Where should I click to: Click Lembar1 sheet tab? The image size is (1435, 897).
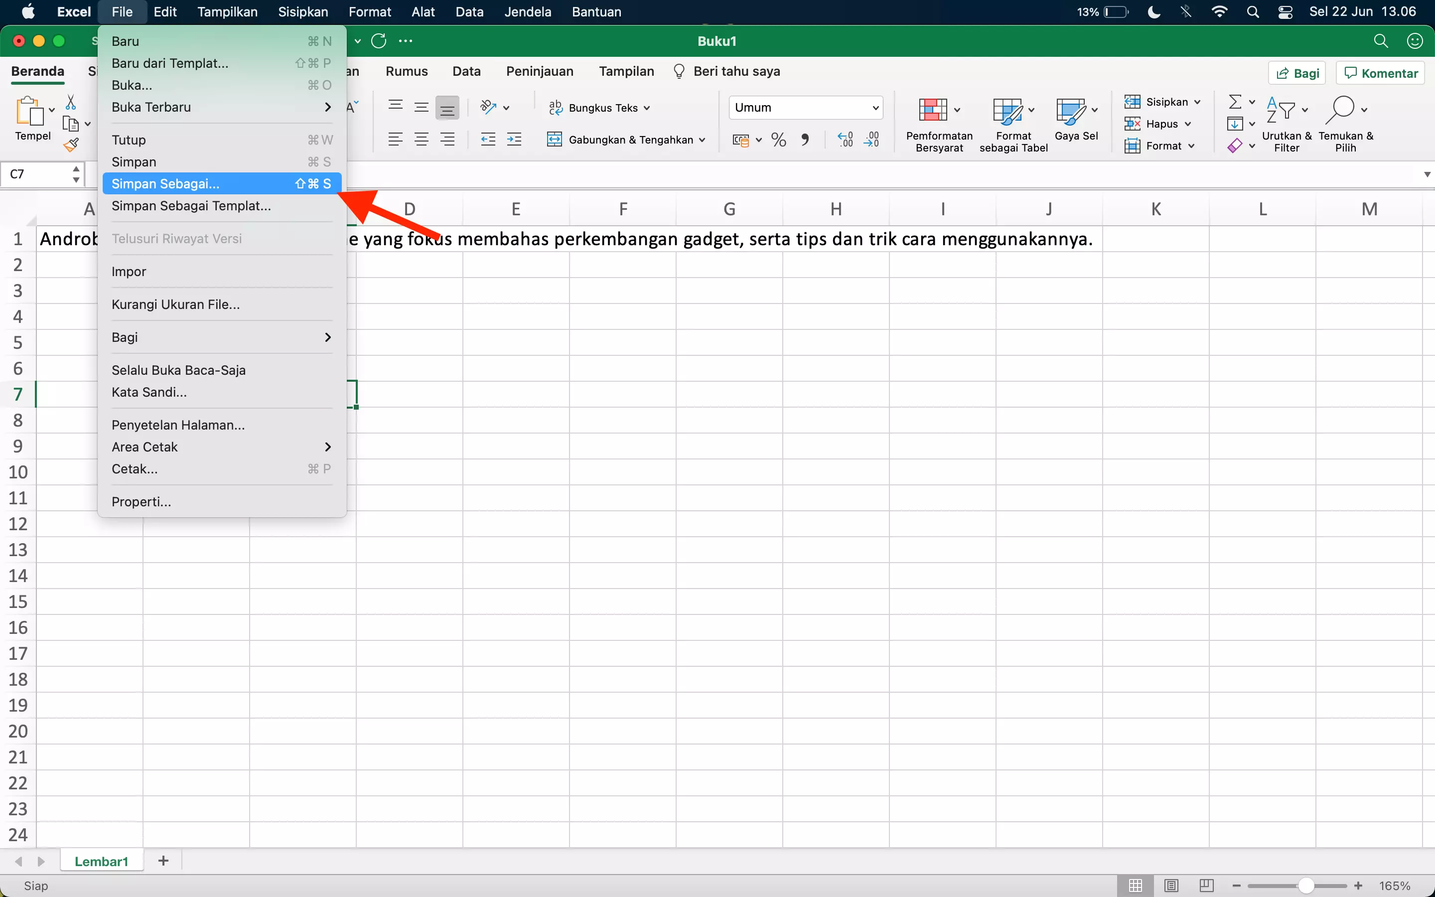[100, 861]
